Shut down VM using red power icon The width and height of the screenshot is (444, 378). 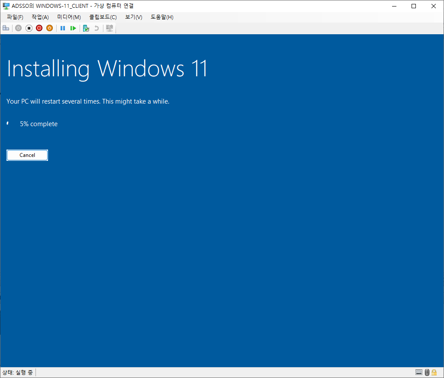(39, 28)
